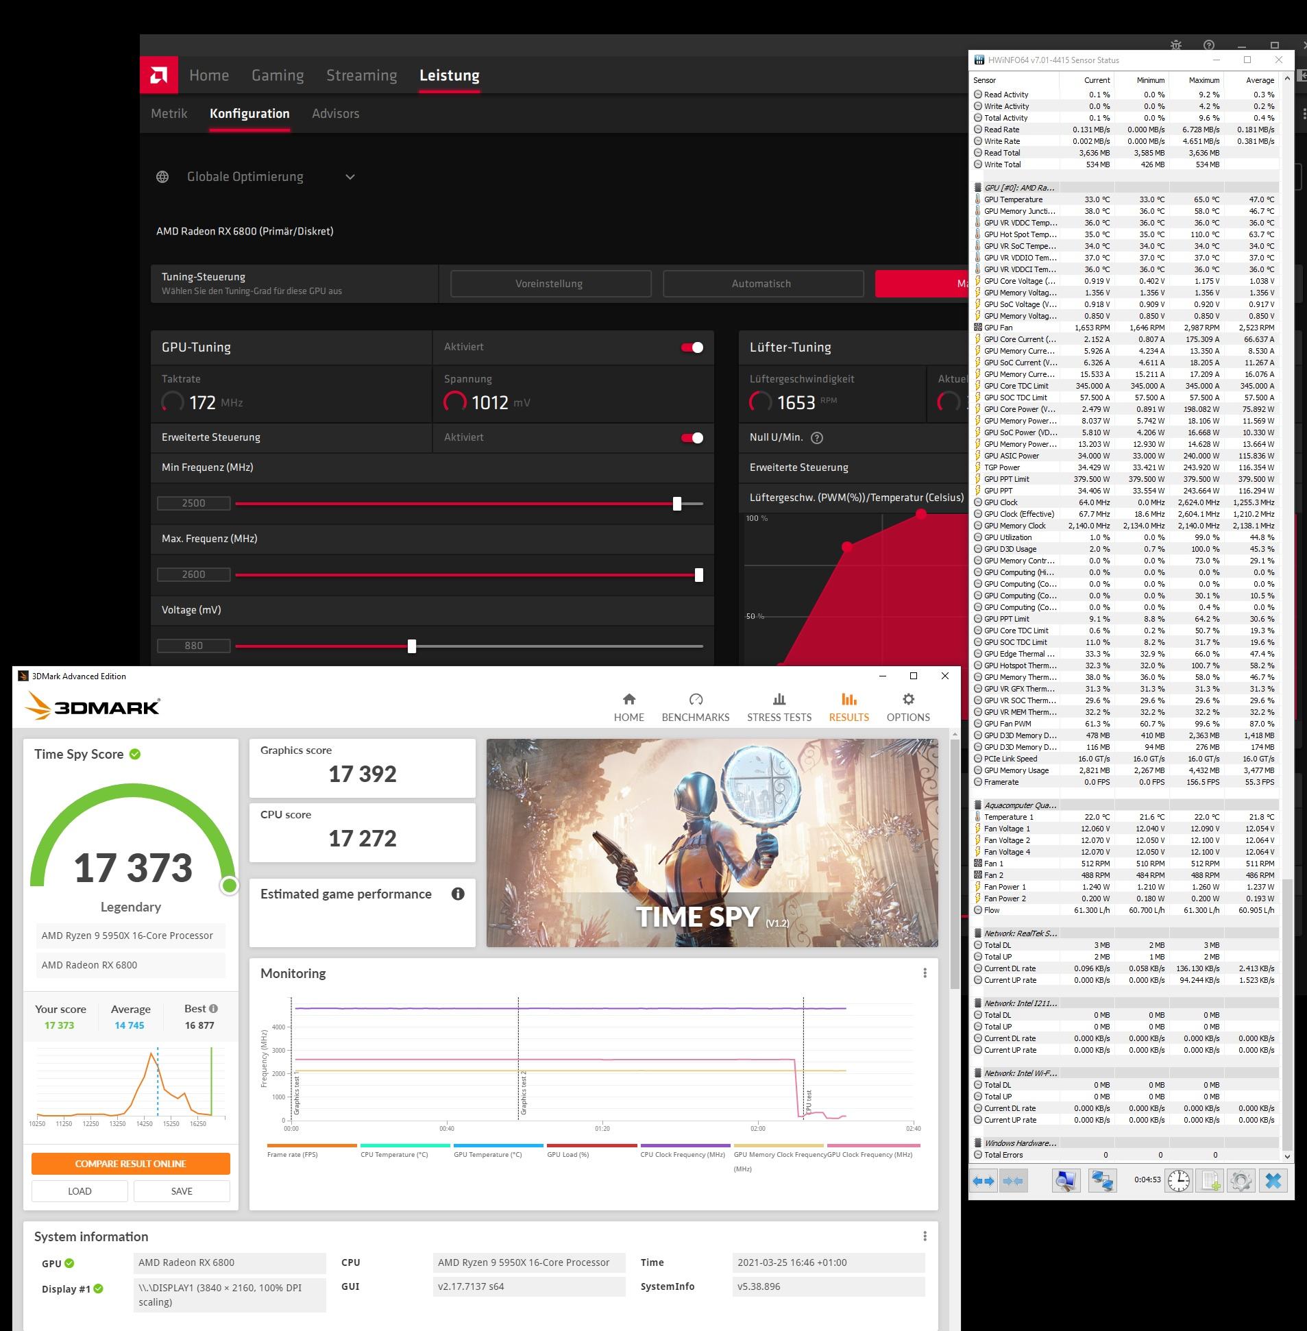This screenshot has width=1307, height=1331.
Task: Expand the Globale Optimierung dropdown
Action: (x=350, y=177)
